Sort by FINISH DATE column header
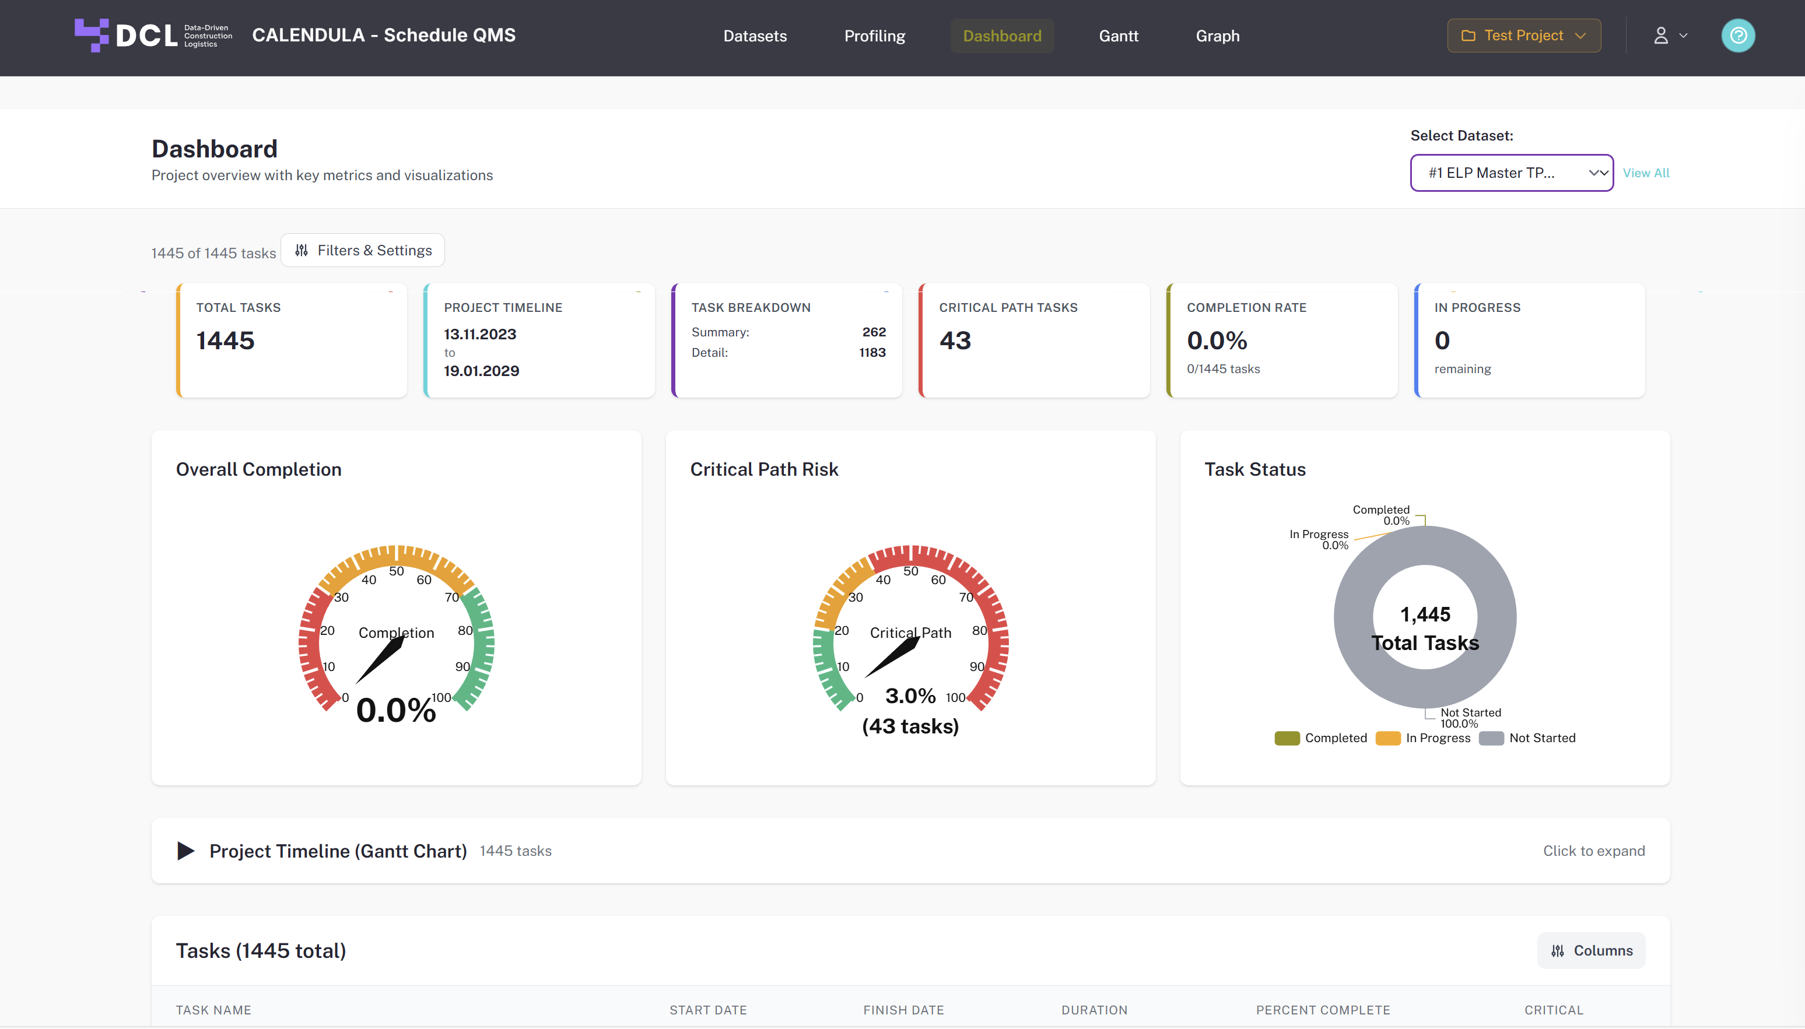1805x1029 pixels. pyautogui.click(x=903, y=1010)
